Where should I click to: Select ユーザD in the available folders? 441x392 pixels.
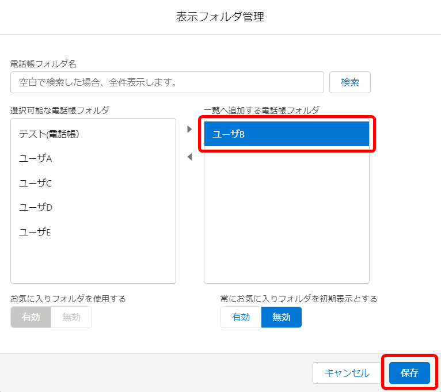coord(93,208)
